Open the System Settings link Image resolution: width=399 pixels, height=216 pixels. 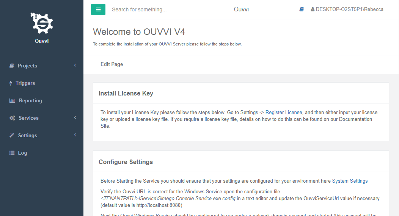point(350,181)
